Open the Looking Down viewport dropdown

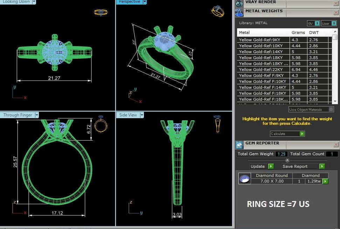click(34, 2)
